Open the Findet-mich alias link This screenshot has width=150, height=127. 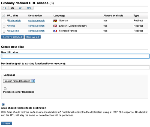point(14,21)
